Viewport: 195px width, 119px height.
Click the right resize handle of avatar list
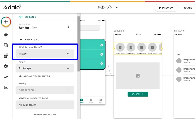coord(162,49)
